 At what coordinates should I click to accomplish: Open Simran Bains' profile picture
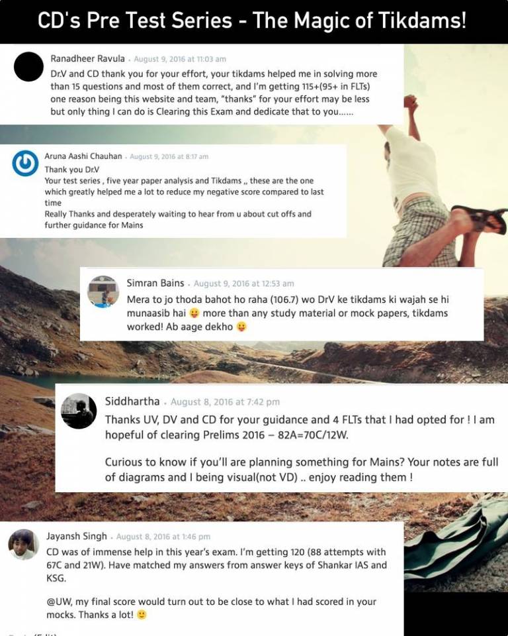coord(103,291)
